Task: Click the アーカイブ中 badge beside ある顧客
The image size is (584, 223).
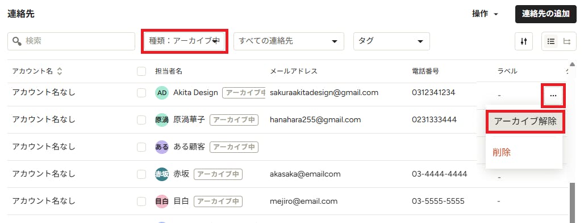Action: (234, 147)
